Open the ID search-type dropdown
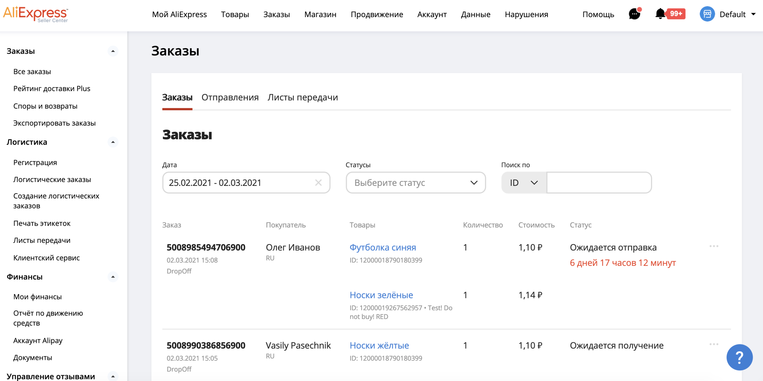The width and height of the screenshot is (763, 381). [x=524, y=183]
